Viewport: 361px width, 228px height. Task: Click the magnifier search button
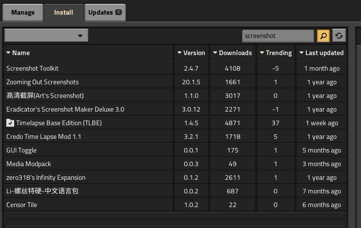[323, 36]
